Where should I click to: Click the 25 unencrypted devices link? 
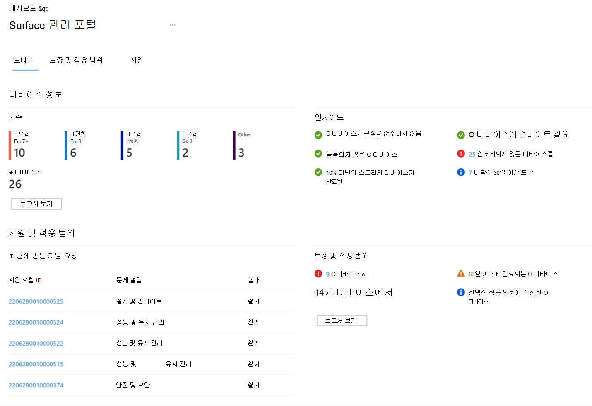click(x=472, y=154)
